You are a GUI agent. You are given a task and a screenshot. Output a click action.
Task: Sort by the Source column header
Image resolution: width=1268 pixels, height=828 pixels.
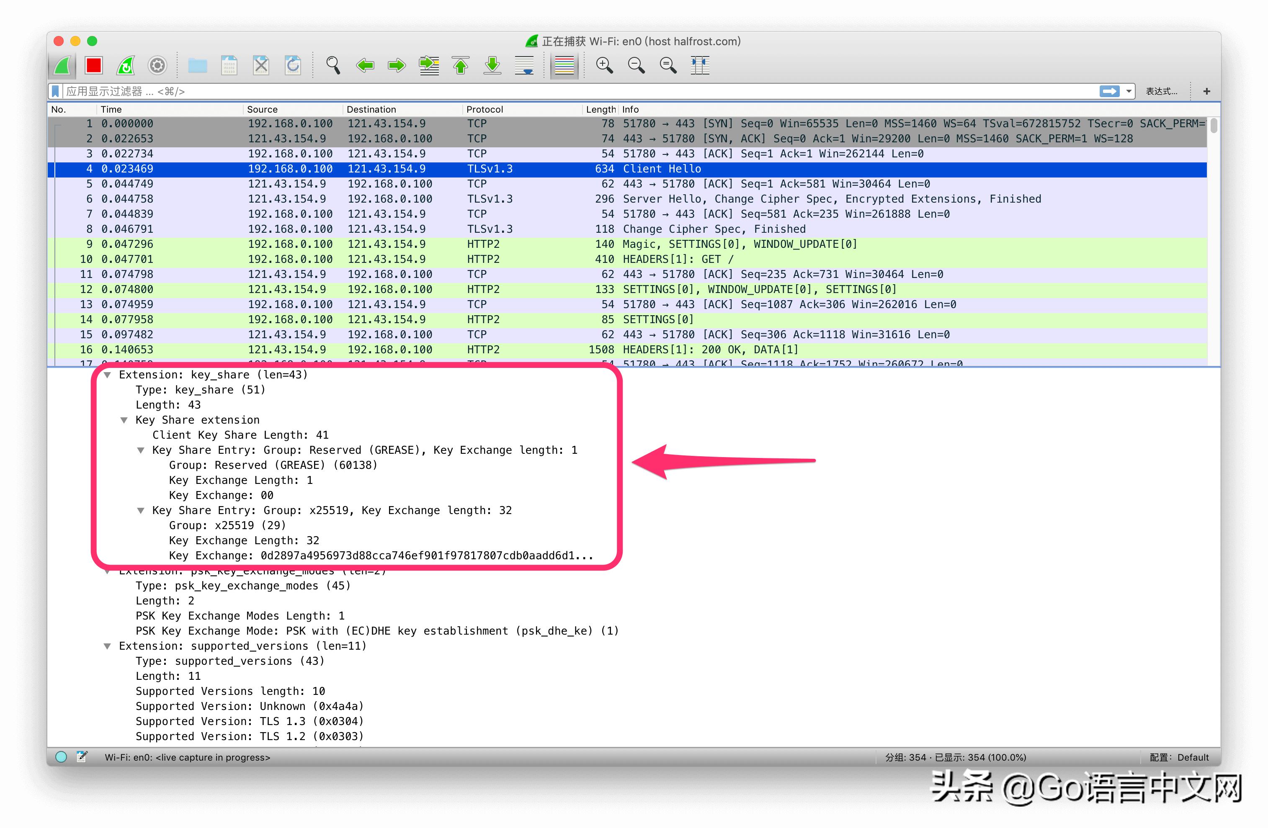pyautogui.click(x=262, y=109)
